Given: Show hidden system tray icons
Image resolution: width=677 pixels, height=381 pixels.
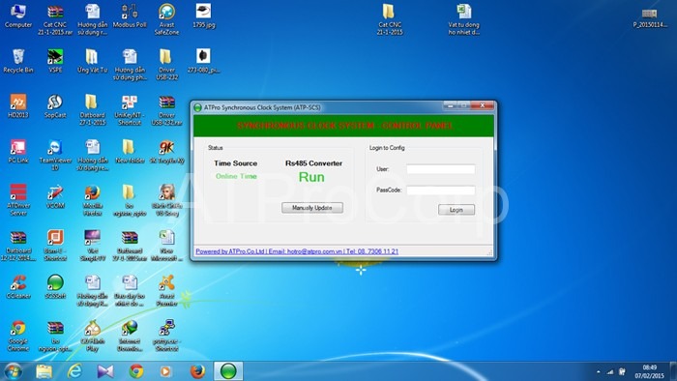Looking at the screenshot, I should (598, 372).
